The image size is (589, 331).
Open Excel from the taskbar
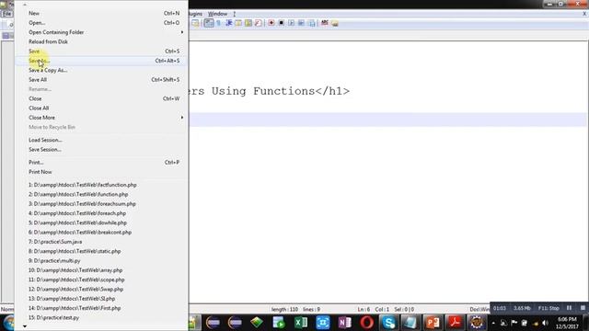point(301,323)
